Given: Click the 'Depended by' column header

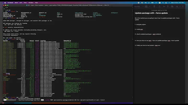Looking at the screenshot, I should pyautogui.click(x=67, y=41).
